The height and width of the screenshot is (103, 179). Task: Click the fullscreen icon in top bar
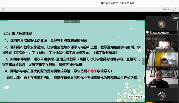pos(174,9)
